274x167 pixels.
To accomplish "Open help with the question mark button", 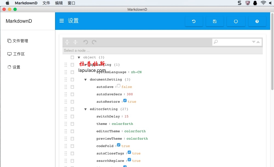I will pyautogui.click(x=257, y=21).
